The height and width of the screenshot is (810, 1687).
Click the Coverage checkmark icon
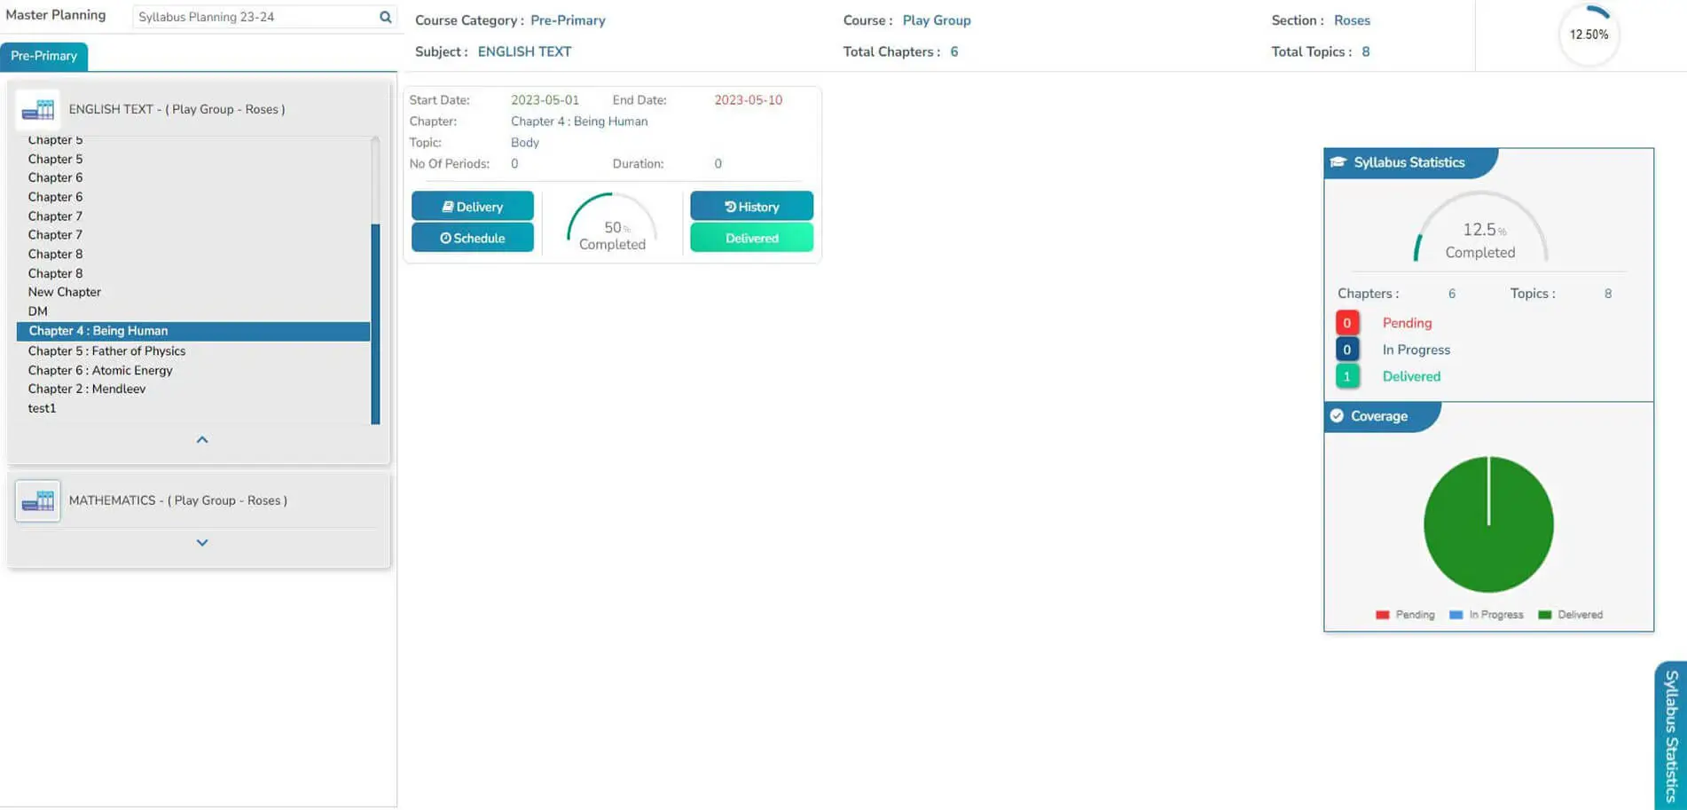[1337, 416]
